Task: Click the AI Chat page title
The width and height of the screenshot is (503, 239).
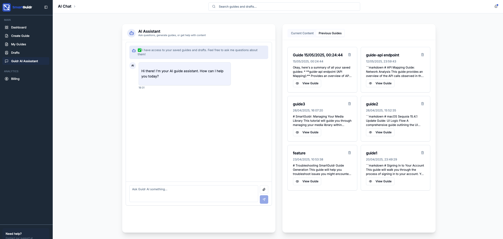Action: [65, 6]
